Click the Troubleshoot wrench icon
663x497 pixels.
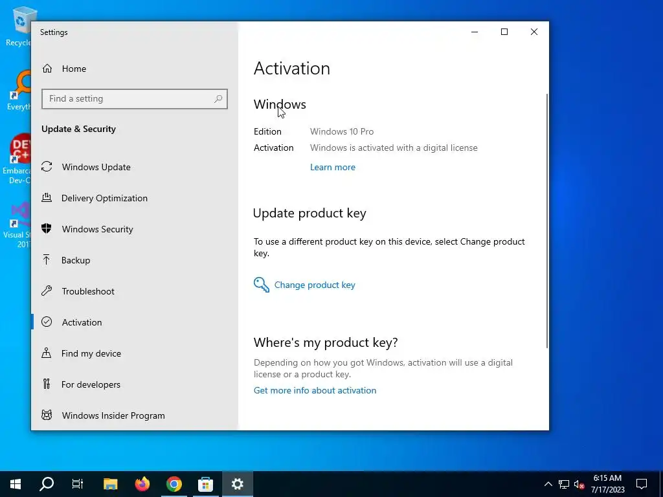[x=47, y=291]
